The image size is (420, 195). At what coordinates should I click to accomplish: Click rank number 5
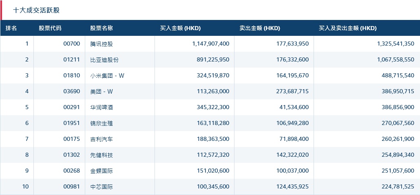click(x=27, y=107)
